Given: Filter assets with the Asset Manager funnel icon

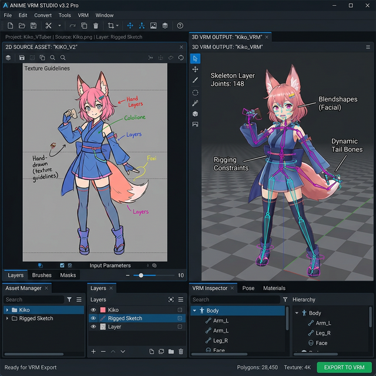Looking at the screenshot, I should point(69,300).
